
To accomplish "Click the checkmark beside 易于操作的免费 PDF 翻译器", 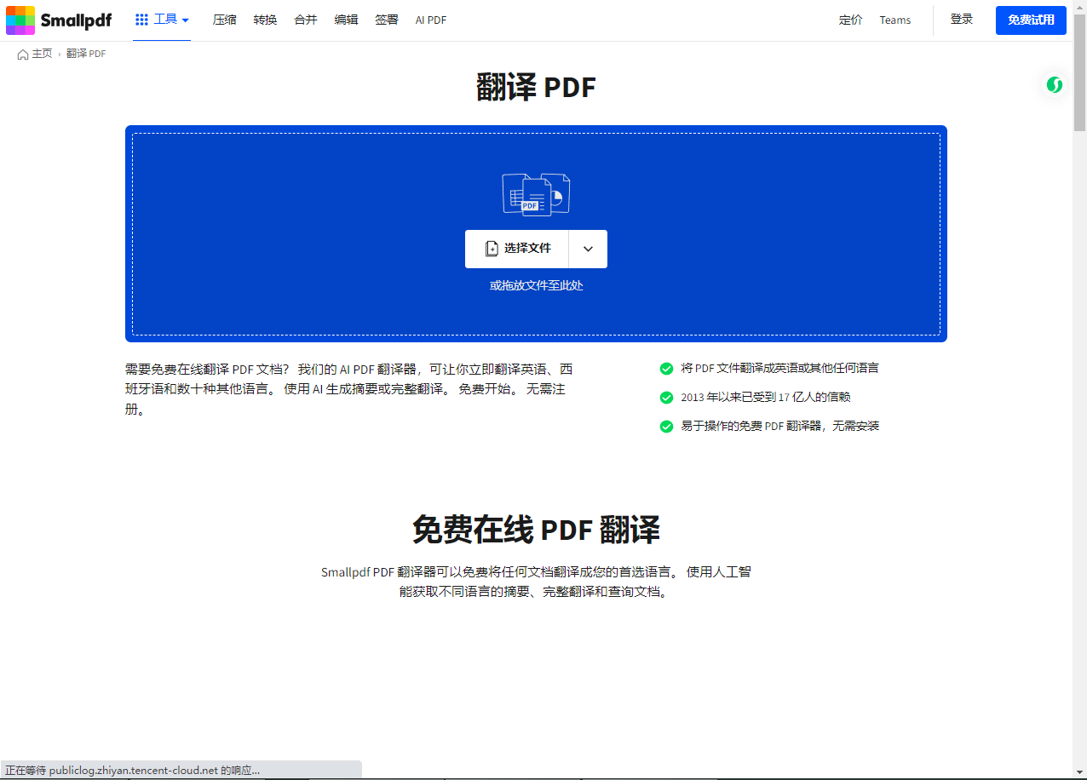I will pyautogui.click(x=666, y=426).
